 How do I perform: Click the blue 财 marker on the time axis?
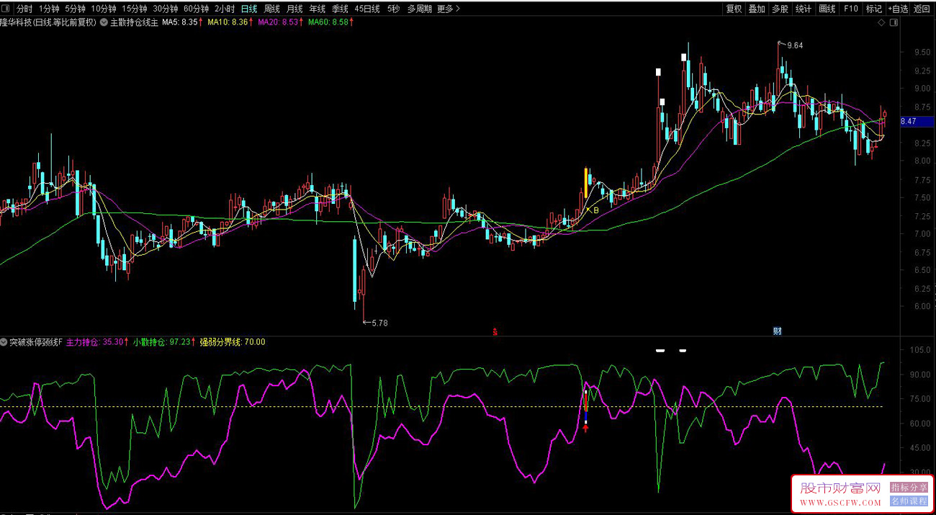[x=778, y=331]
